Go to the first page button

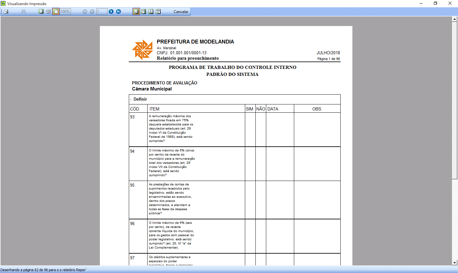pos(85,11)
